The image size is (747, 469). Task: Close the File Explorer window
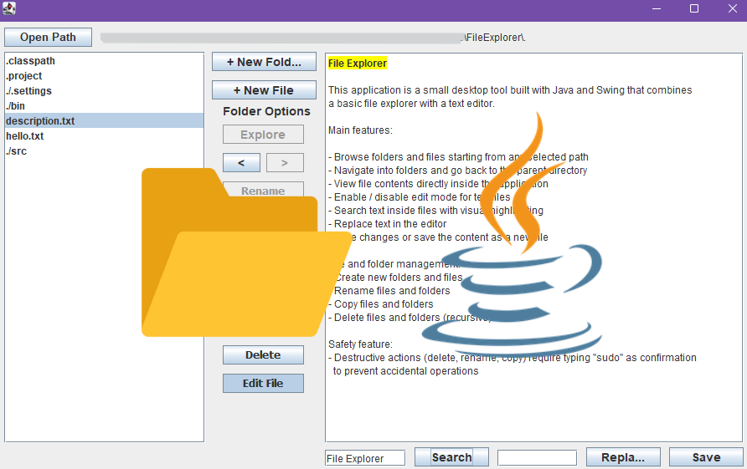[733, 8]
